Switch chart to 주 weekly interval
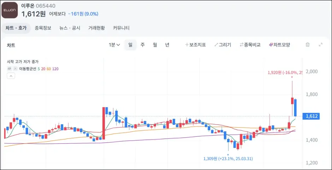Viewport: 332px width, 170px height. point(143,45)
